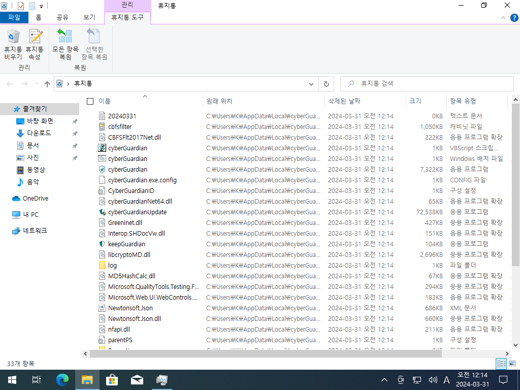Select the Newtonsoft.Json XML document icon
520x390 pixels.
[102, 308]
